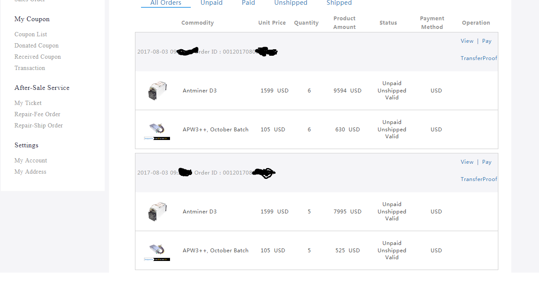Screen dimensions: 539x302
Task: Open TransferProof for the first order
Action: [x=479, y=58]
